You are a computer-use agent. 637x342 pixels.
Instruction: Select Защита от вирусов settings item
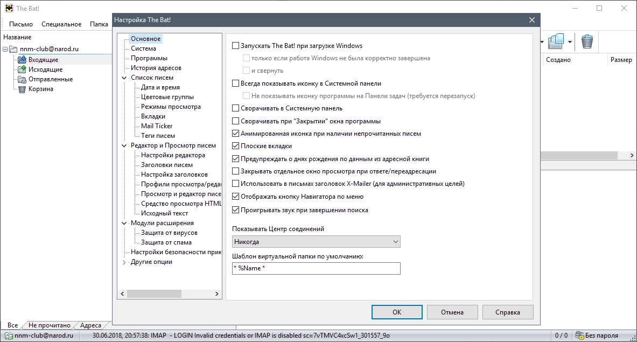[x=170, y=233]
